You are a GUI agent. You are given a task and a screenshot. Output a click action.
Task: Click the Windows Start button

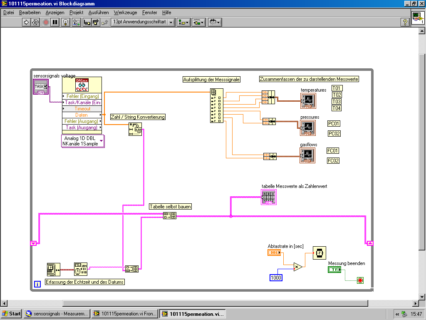[x=11, y=314]
